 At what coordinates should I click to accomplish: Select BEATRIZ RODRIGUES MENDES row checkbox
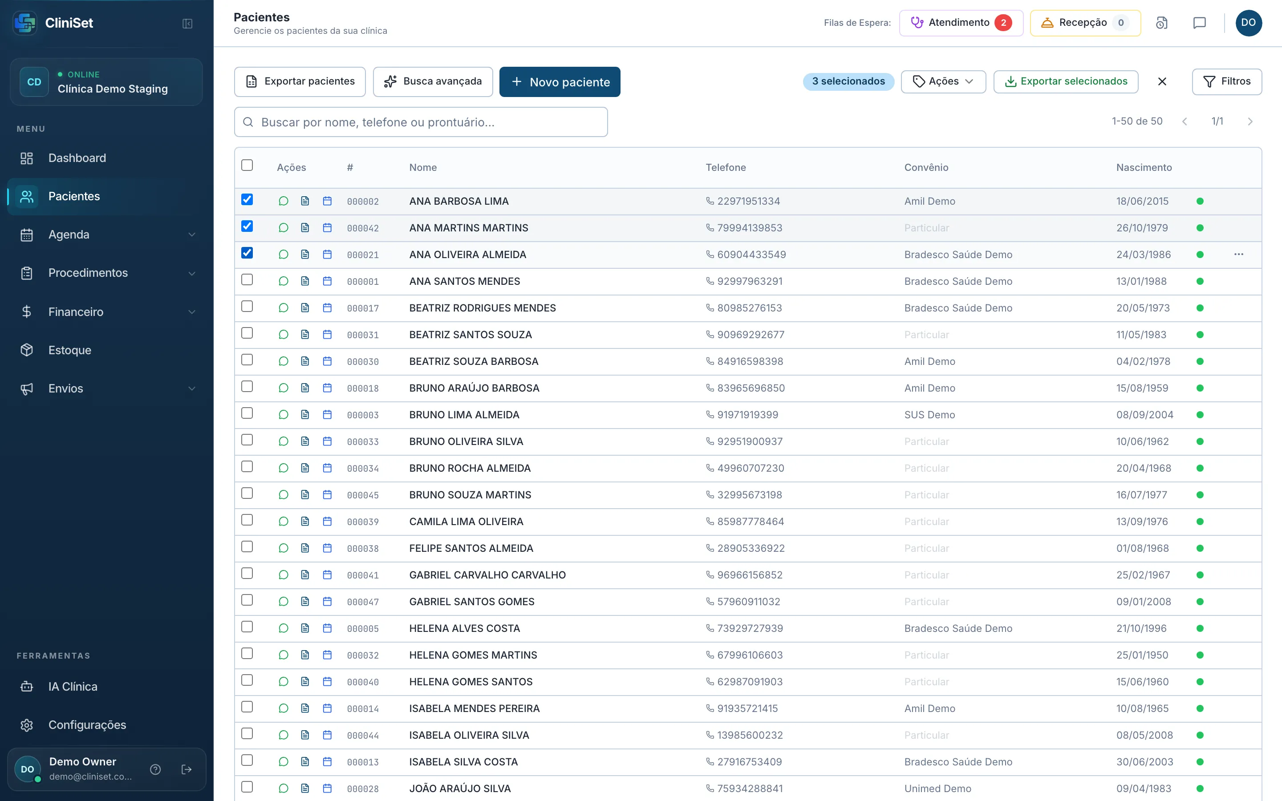click(x=247, y=306)
